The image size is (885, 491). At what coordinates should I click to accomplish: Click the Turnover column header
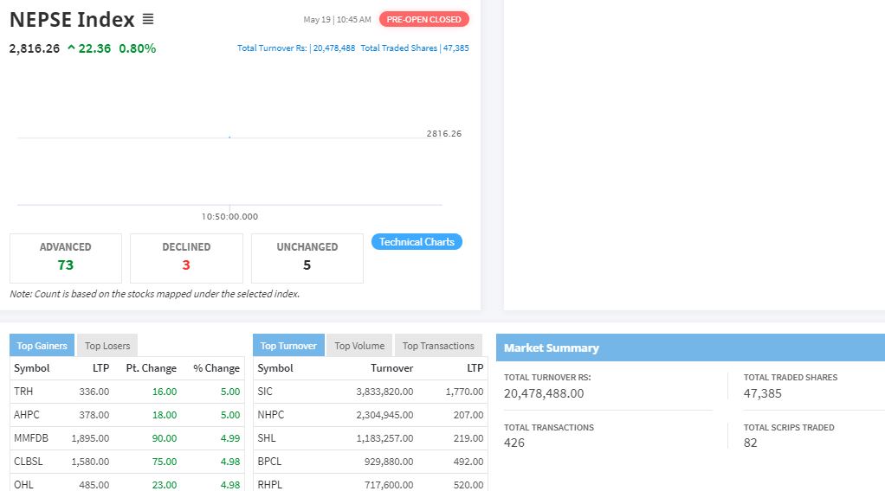pyautogui.click(x=391, y=368)
